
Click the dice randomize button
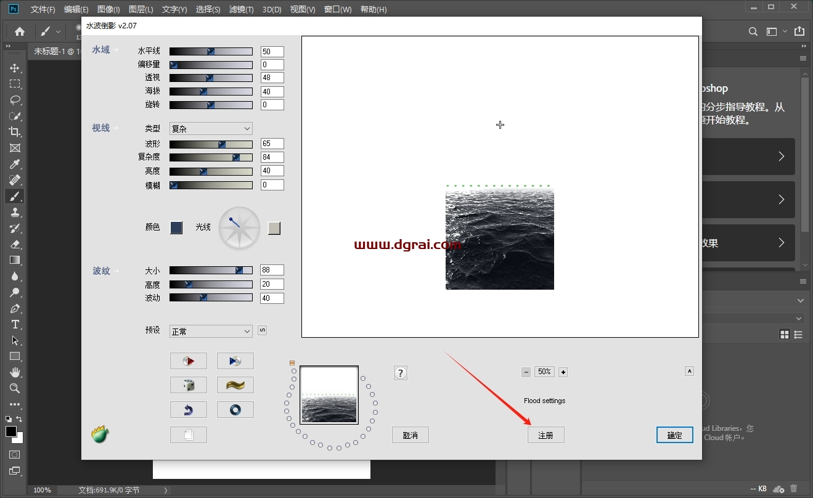189,385
